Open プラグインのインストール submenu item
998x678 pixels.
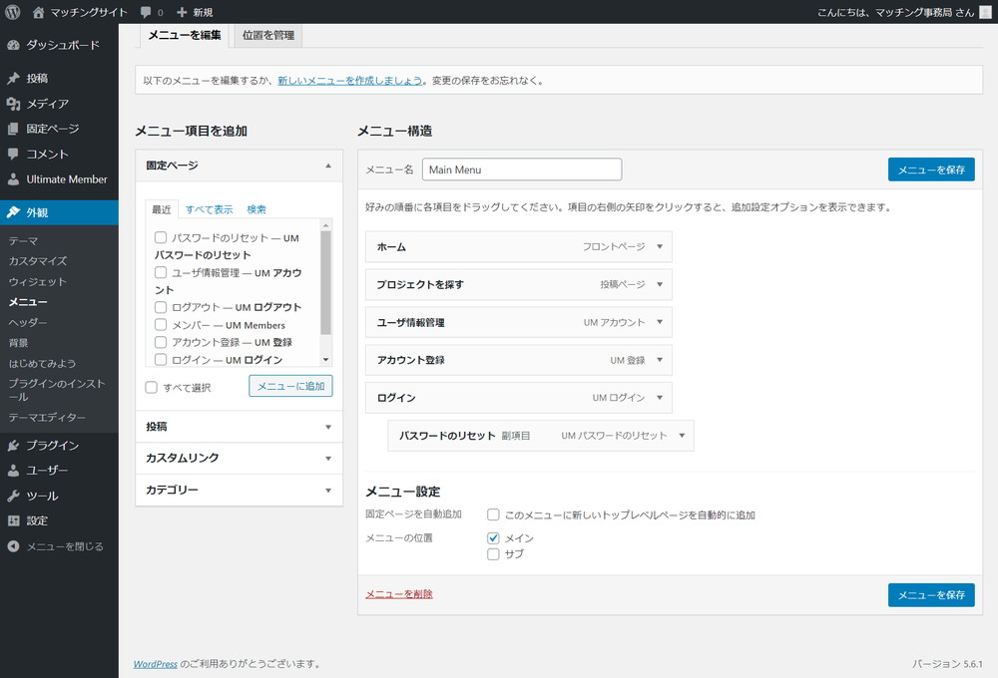57,390
